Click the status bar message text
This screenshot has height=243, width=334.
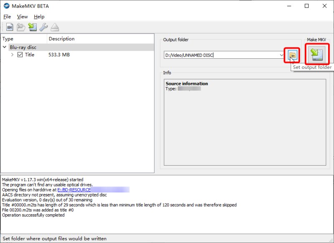tap(55, 238)
